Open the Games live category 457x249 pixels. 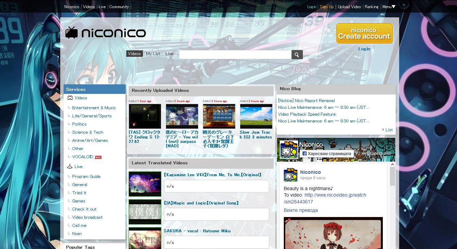79,201
